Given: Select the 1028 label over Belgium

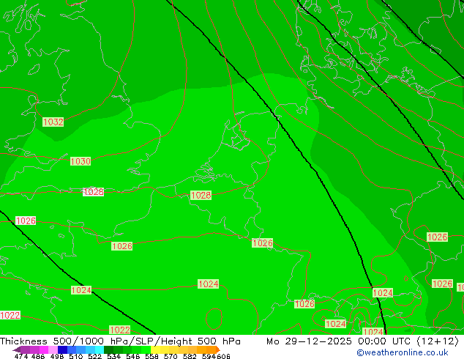Looking at the screenshot, I should [201, 196].
